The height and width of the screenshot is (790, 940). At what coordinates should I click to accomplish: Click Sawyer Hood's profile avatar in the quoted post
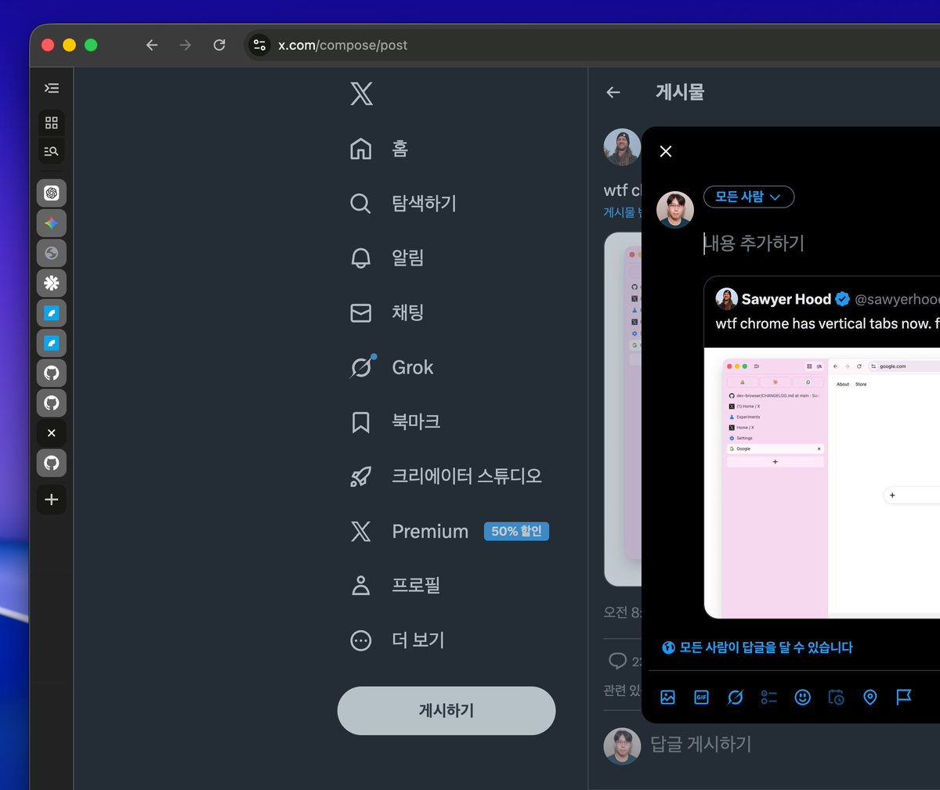pos(726,298)
